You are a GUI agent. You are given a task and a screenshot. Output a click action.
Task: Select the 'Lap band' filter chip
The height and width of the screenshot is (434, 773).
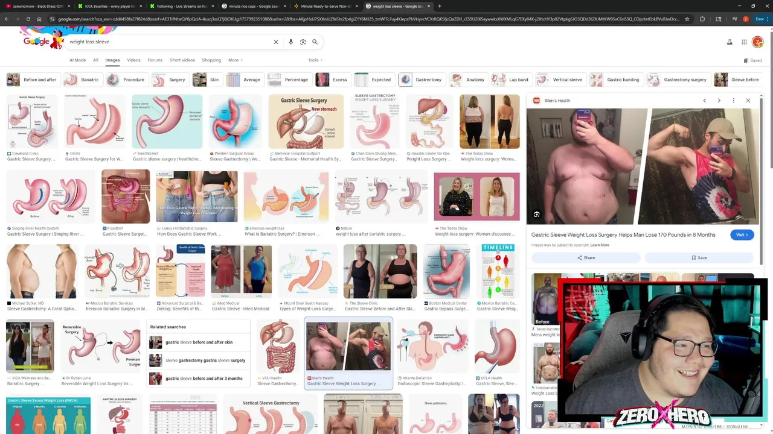(x=511, y=80)
